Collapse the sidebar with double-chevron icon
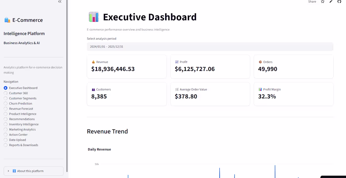The image size is (346, 178). click(59, 2)
